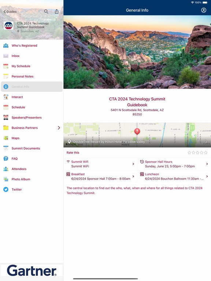Go back to Guides

(10, 12)
